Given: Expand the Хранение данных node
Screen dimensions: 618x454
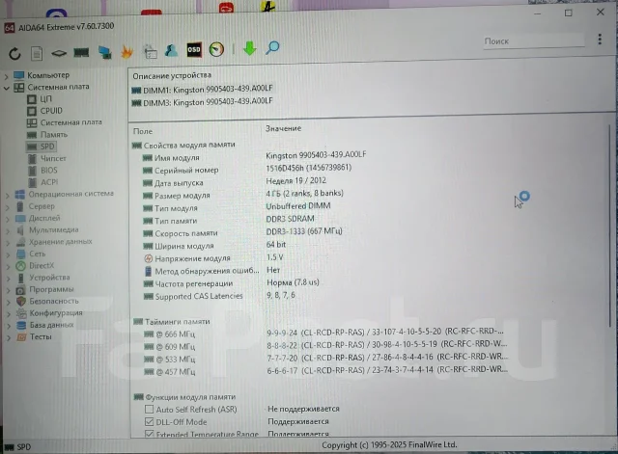Looking at the screenshot, I should tap(8, 243).
